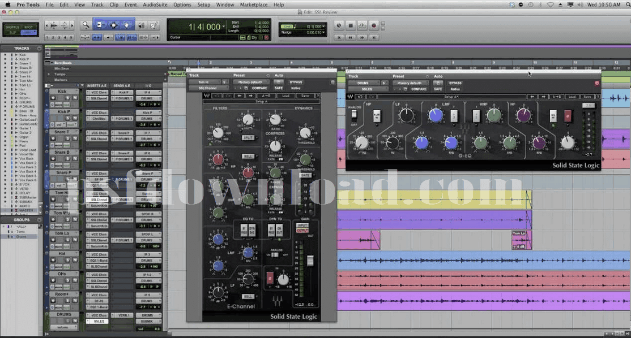Open the Tom Hi track selector dropdown
The height and width of the screenshot is (338, 631).
point(205,82)
